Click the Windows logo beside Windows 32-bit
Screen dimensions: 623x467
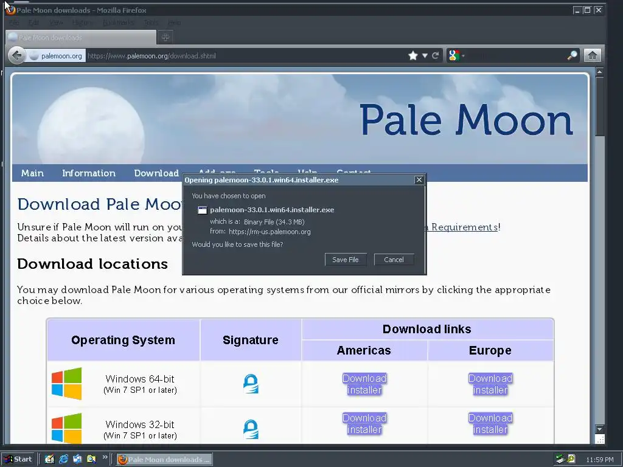[x=67, y=428]
